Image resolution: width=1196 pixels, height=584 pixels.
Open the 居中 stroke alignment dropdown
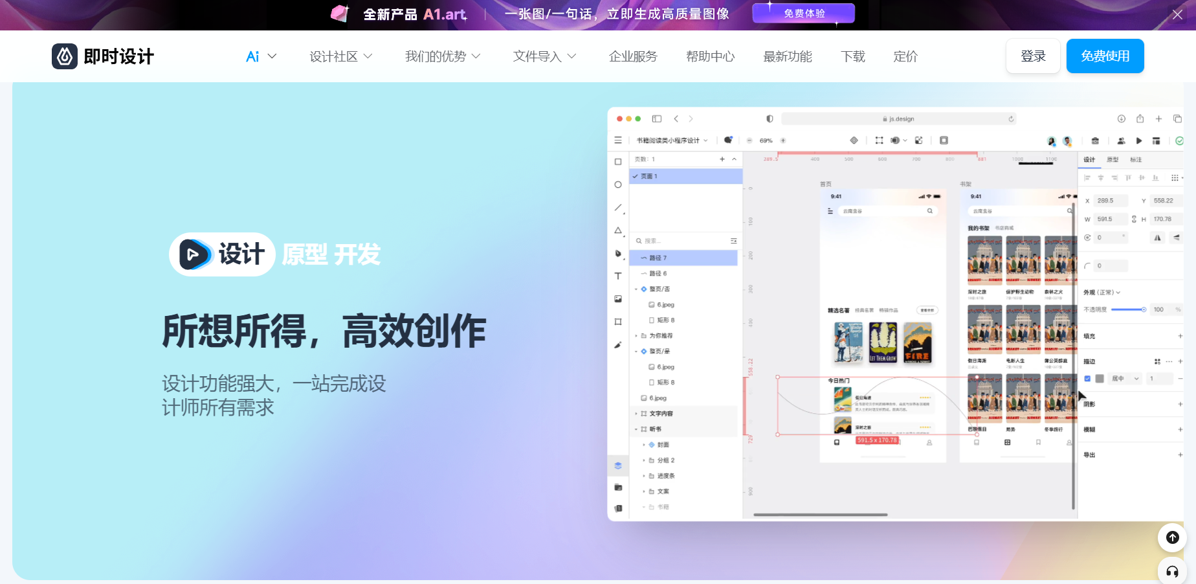click(x=1125, y=379)
